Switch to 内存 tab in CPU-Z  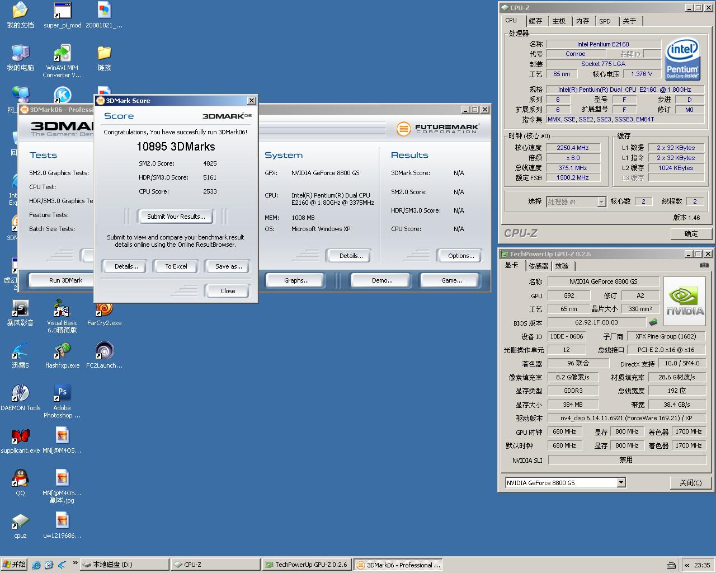[x=582, y=21]
